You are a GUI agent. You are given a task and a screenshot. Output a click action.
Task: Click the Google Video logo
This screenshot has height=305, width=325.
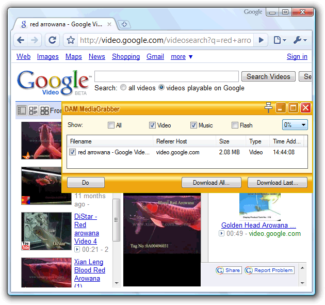click(x=54, y=83)
